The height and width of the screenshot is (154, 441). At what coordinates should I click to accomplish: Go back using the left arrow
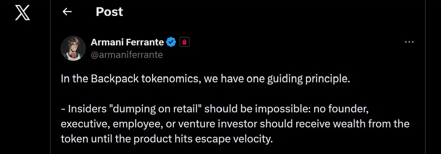click(x=67, y=12)
